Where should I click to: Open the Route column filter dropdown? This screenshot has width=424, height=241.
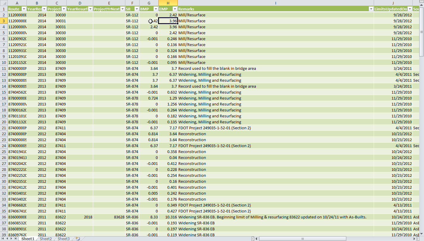pos(24,9)
